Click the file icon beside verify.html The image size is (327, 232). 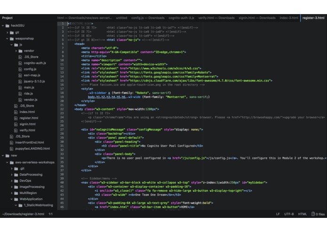tap(16, 130)
